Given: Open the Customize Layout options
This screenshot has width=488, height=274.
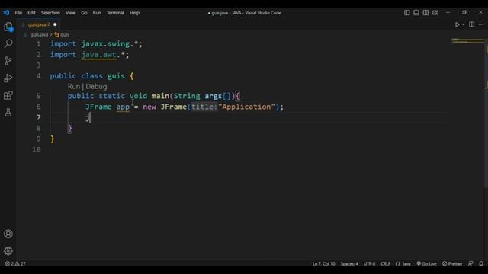Looking at the screenshot, I should click(x=435, y=13).
